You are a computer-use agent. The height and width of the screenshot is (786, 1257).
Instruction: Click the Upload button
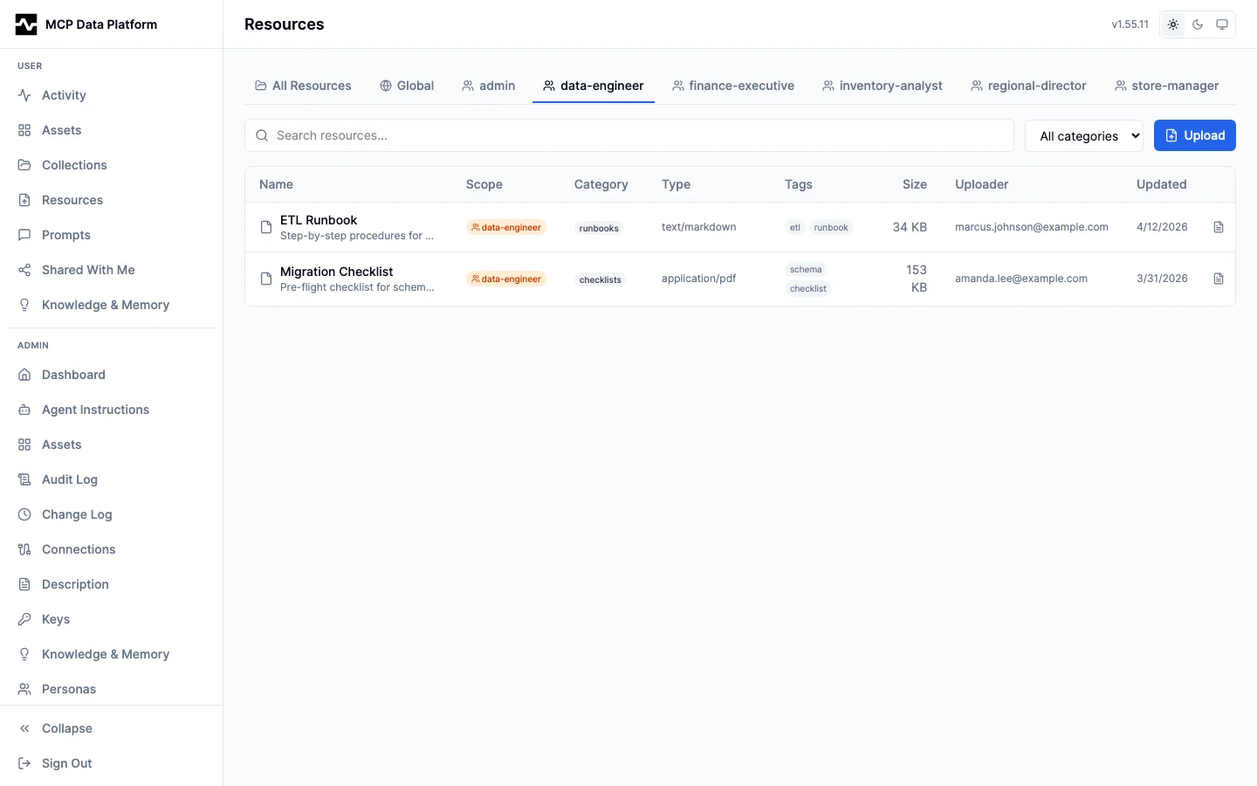[1194, 135]
